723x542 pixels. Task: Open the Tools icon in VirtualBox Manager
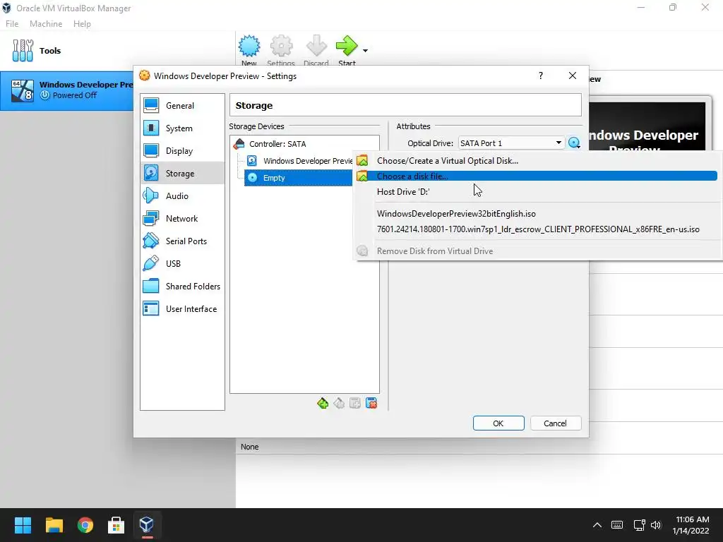[23, 51]
